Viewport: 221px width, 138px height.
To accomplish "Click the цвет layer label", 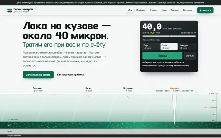I will (x=9, y=125).
